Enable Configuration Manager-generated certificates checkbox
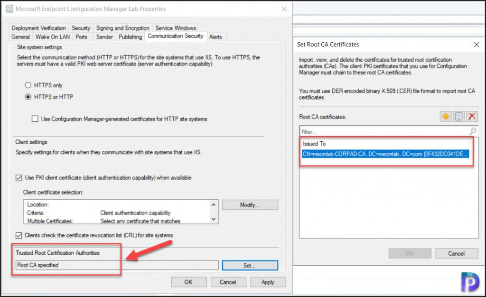486x297 pixels. 35,119
